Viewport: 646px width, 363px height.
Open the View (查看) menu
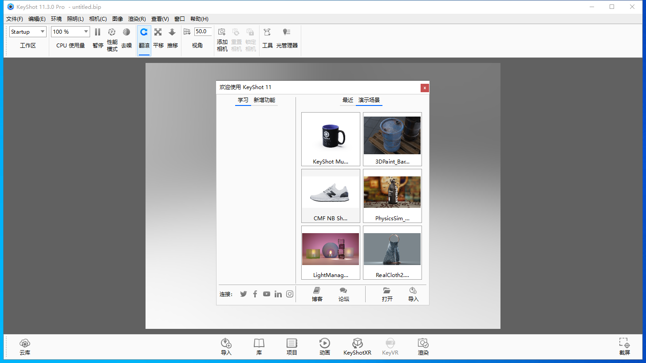pyautogui.click(x=160, y=19)
